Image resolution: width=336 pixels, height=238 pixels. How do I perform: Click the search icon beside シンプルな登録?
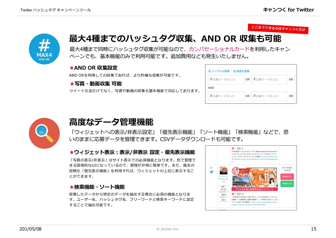tap(210, 71)
